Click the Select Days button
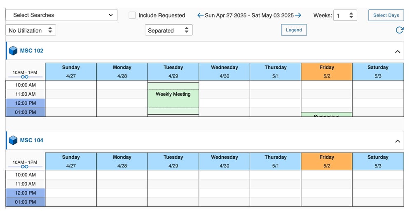Screen dimensions: 412x214 click(x=386, y=15)
